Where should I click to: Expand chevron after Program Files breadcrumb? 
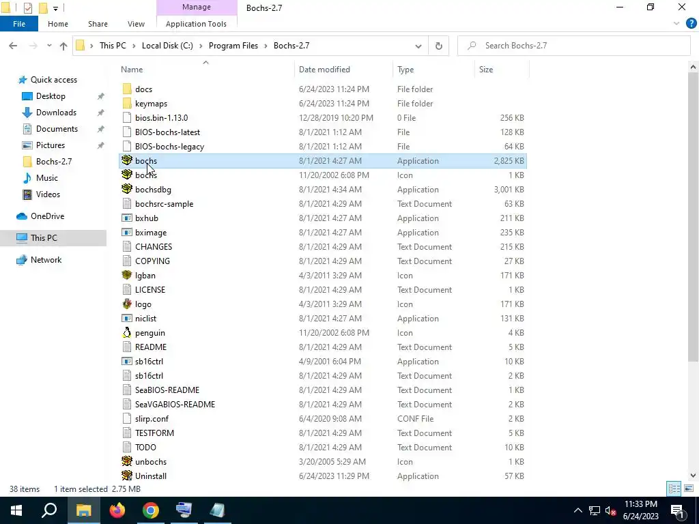pyautogui.click(x=266, y=46)
